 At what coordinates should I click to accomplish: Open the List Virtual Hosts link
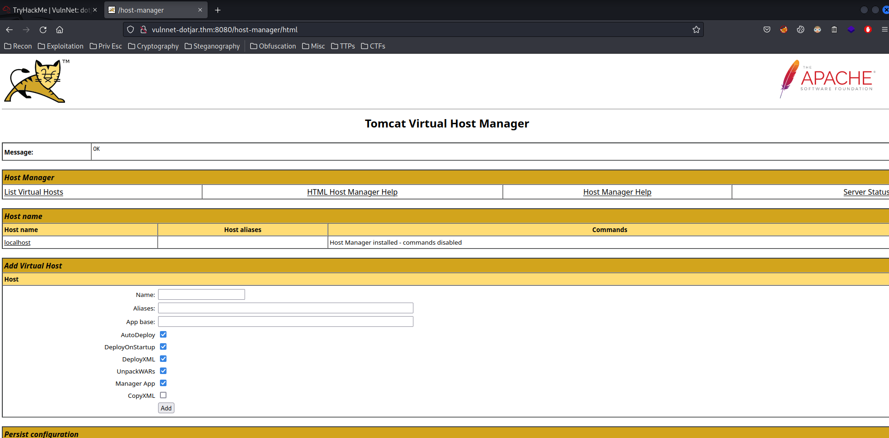pyautogui.click(x=34, y=192)
